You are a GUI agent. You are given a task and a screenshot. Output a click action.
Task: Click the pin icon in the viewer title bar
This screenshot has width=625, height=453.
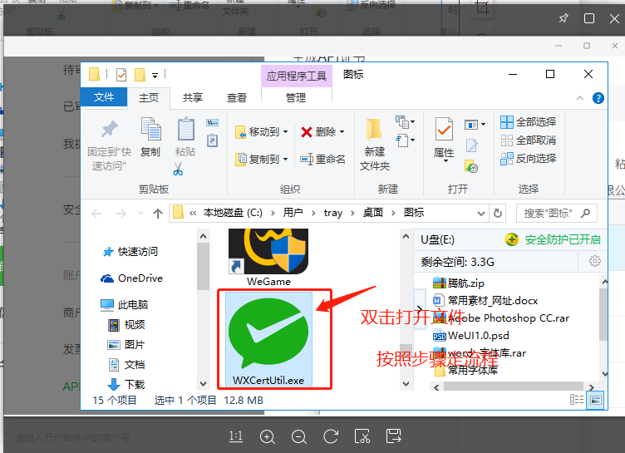563,18
